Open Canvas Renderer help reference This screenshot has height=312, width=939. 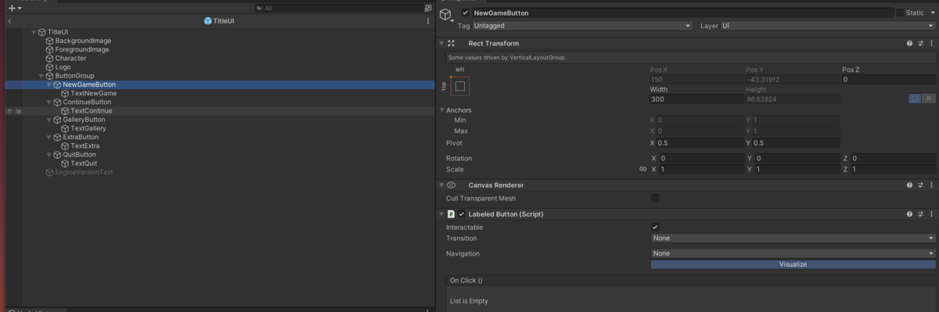click(x=909, y=185)
